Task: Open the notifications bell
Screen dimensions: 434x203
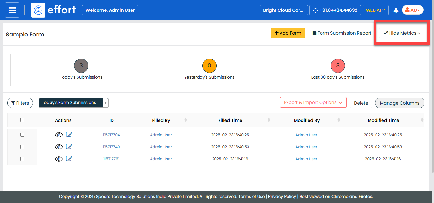Action: point(396,10)
